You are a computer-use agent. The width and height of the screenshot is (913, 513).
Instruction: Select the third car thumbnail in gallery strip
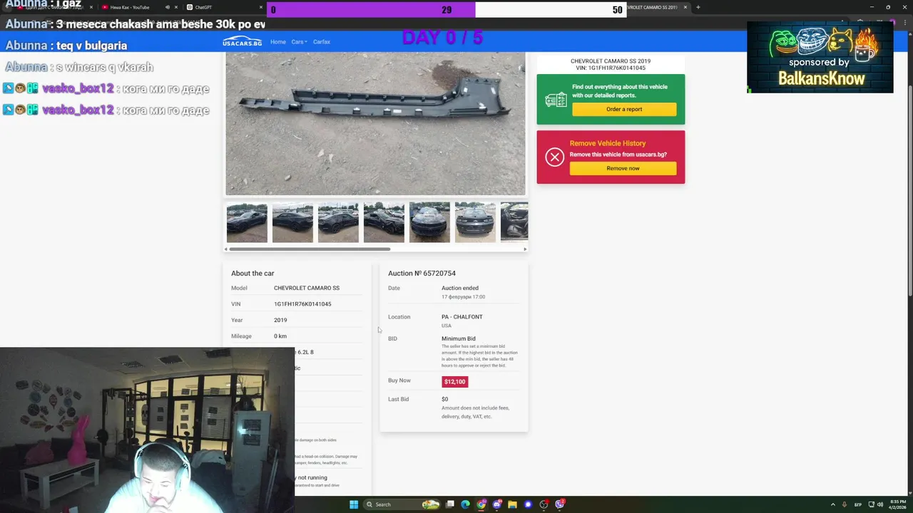pyautogui.click(x=338, y=222)
